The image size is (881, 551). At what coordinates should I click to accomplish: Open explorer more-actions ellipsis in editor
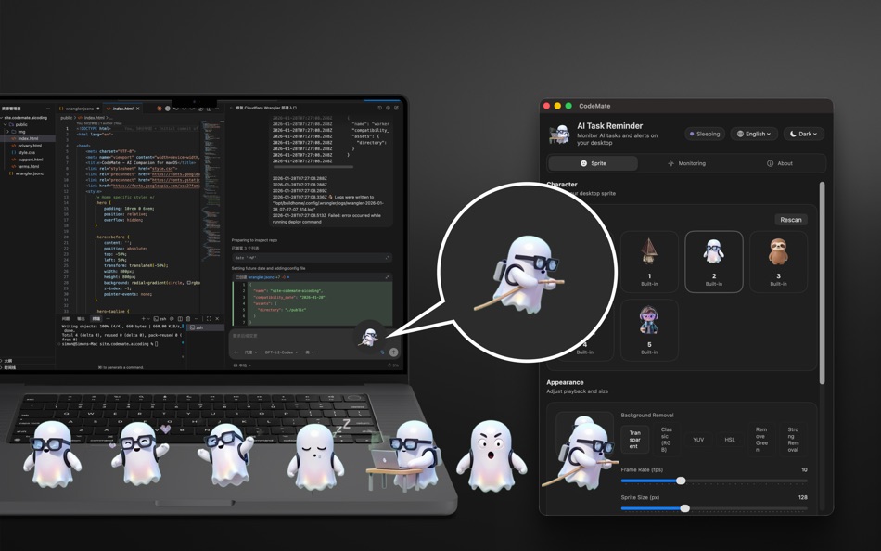tap(48, 109)
